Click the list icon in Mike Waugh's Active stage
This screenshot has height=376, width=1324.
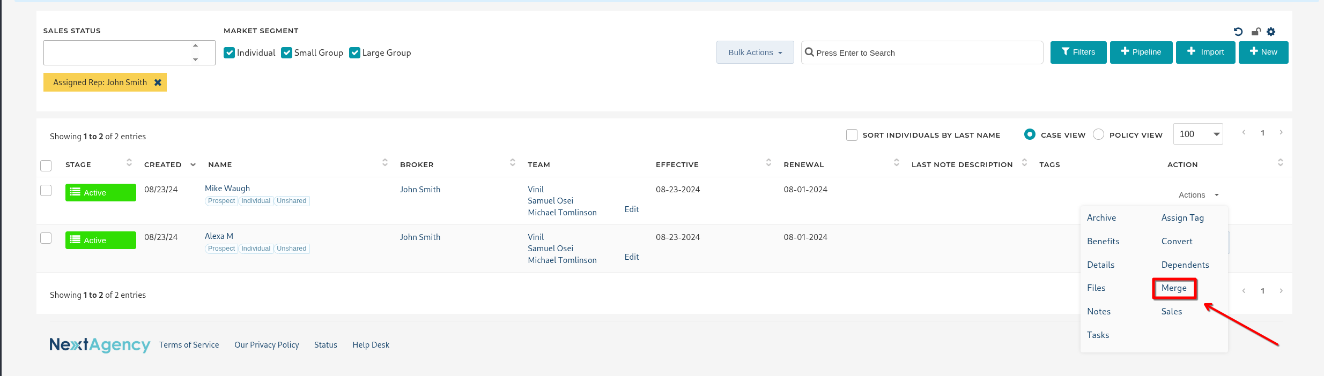76,192
